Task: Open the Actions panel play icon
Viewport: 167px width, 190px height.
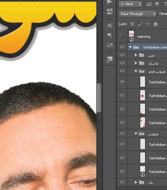Action: pos(110,2)
